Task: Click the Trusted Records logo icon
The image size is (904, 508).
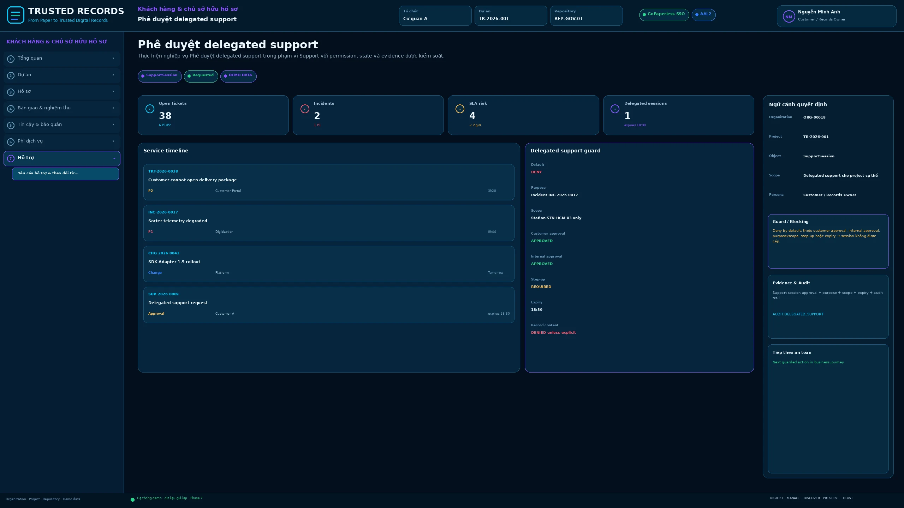Action: point(16,15)
